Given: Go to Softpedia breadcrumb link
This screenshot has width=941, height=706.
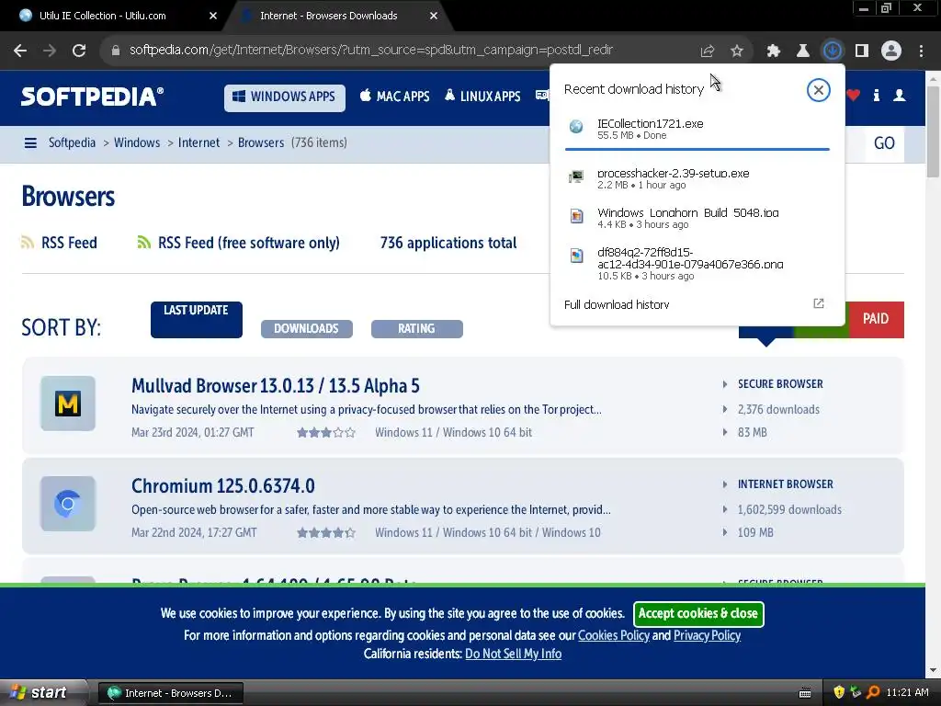Looking at the screenshot, I should (72, 142).
